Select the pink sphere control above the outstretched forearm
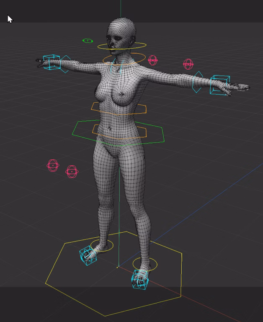Viewport: 263px width, 322px height. pos(188,64)
